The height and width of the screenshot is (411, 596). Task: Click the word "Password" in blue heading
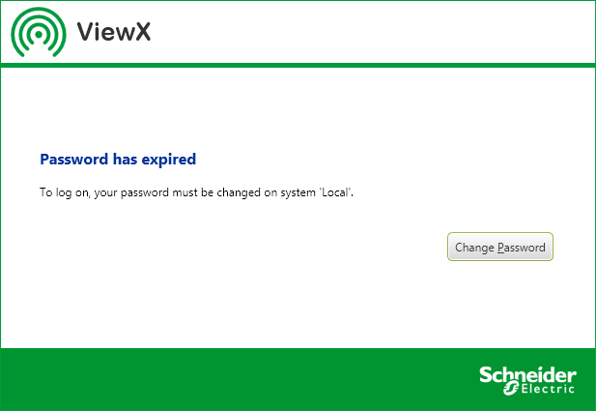coord(73,159)
